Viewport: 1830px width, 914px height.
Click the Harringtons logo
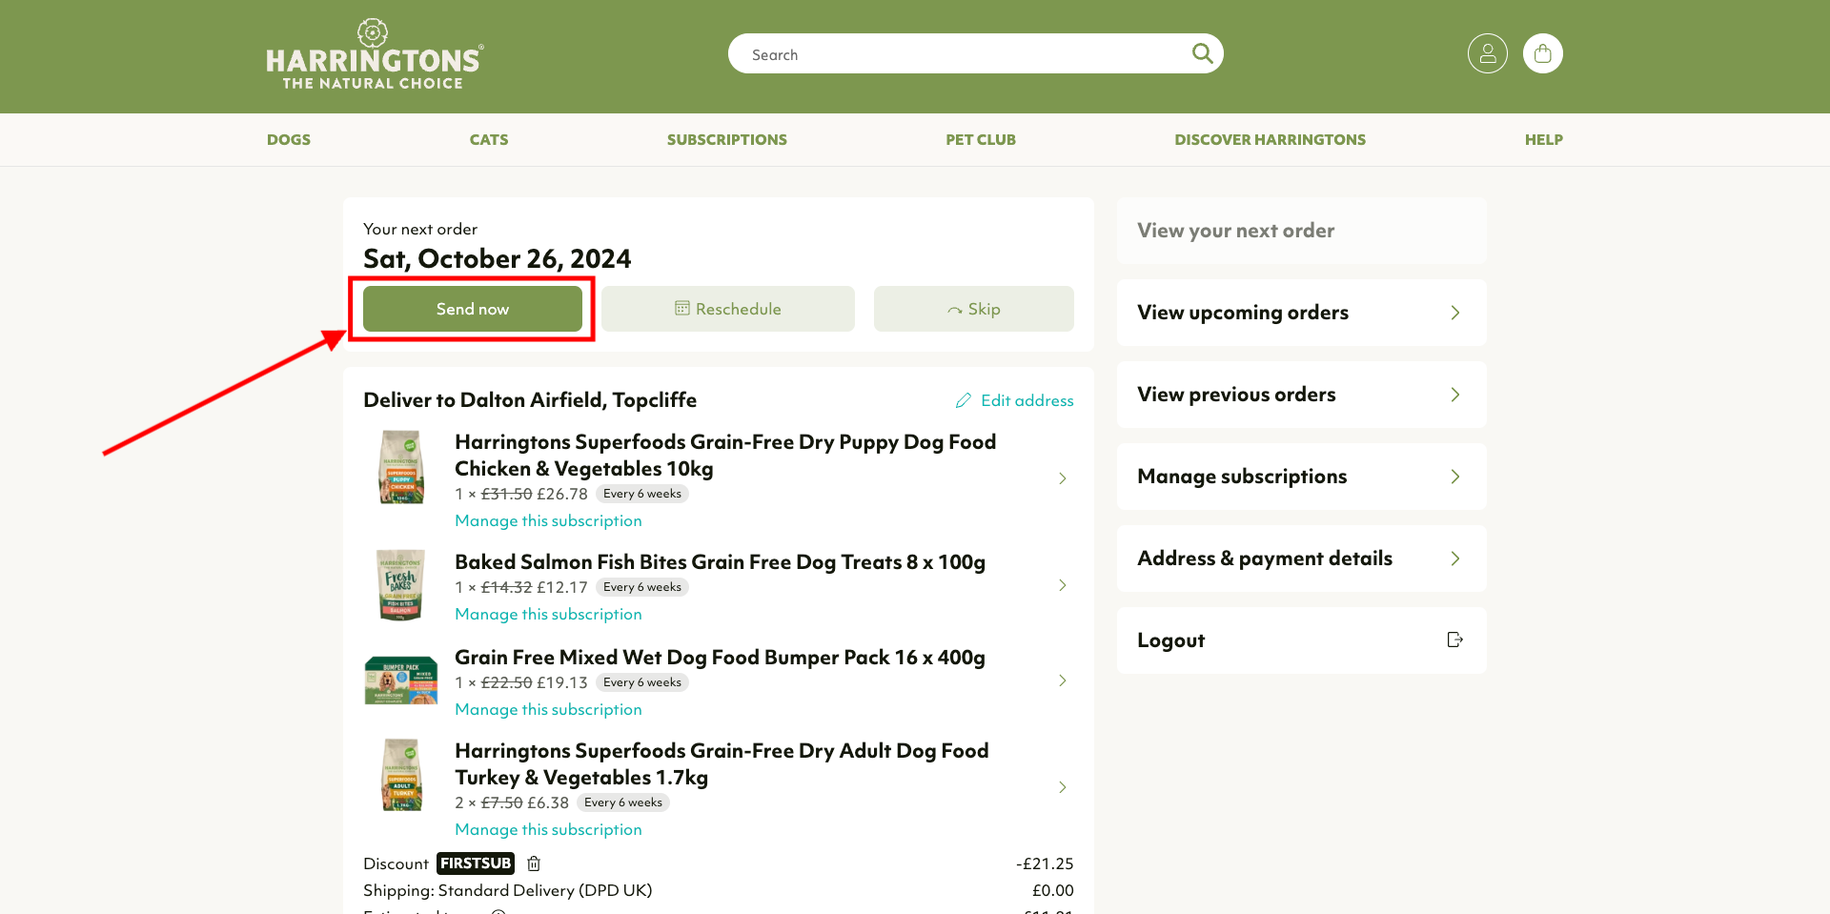(375, 54)
